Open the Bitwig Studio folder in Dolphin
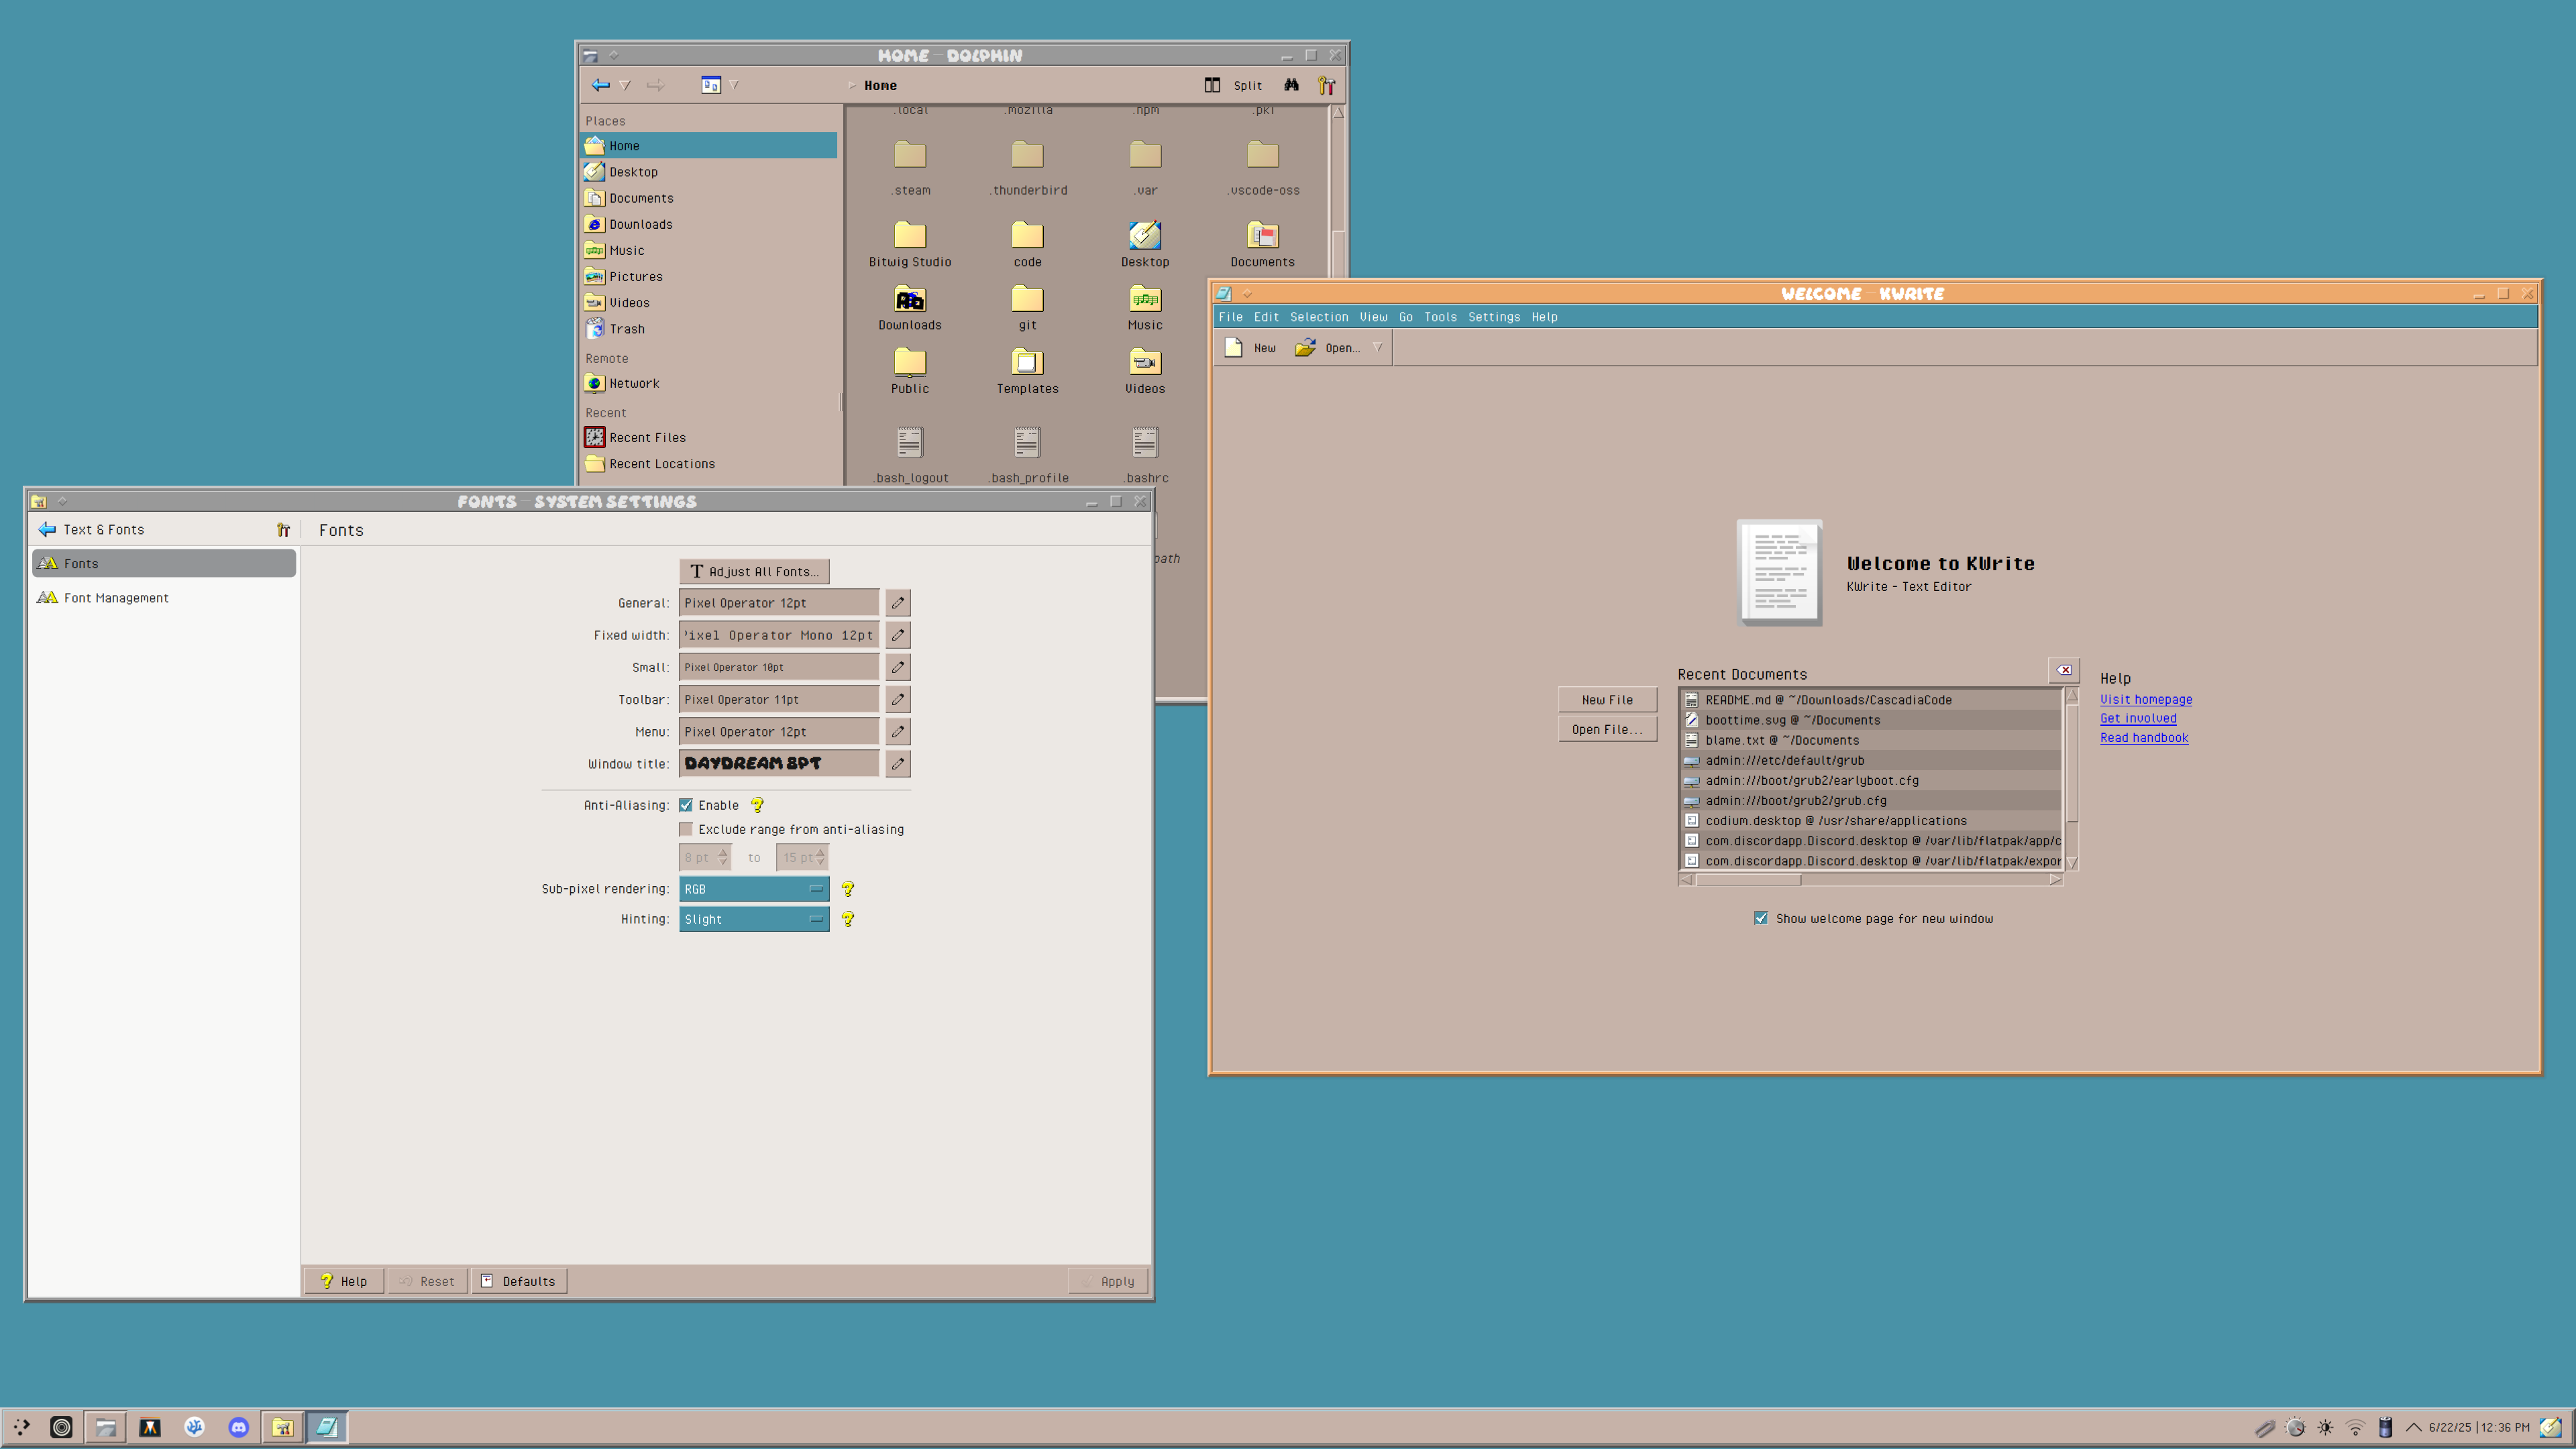Screen dimensions: 2576x1449 click(x=909, y=244)
